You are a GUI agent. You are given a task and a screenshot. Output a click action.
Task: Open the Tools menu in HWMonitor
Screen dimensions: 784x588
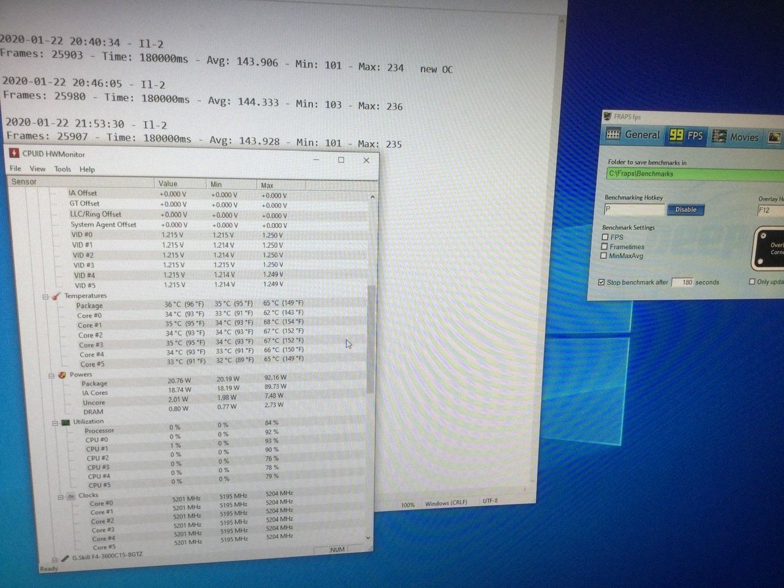[62, 169]
